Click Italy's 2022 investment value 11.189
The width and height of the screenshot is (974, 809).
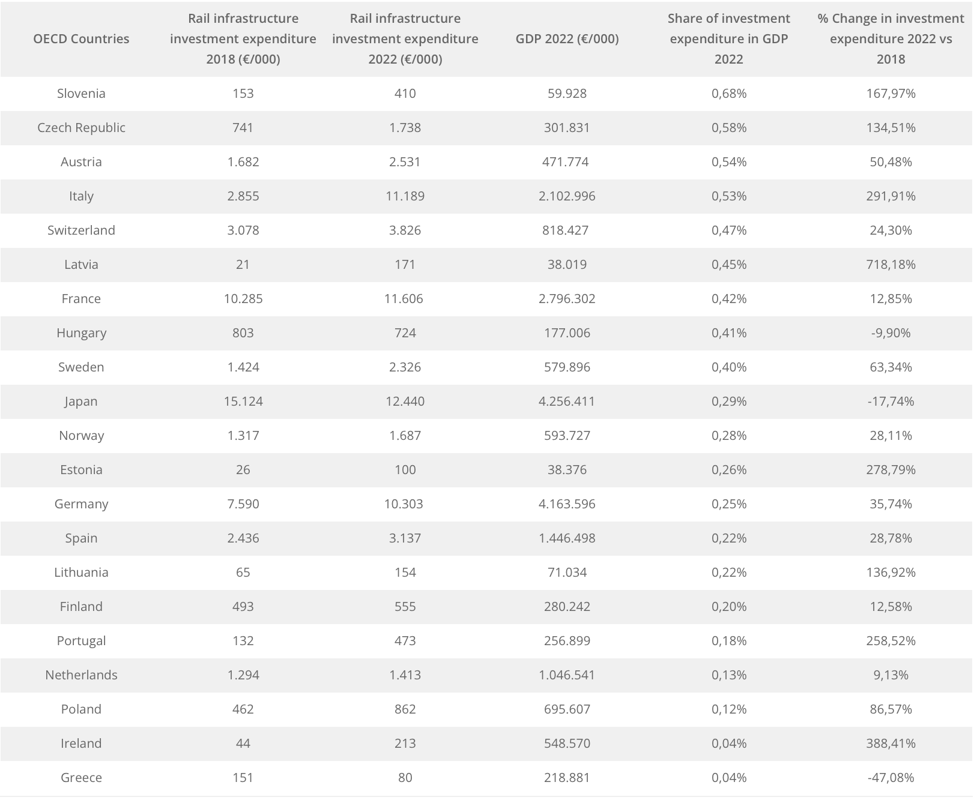click(405, 196)
